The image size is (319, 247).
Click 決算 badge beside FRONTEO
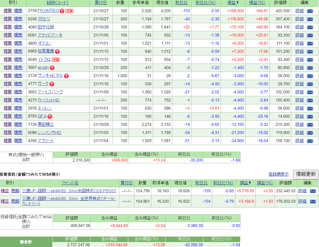pyautogui.click(x=69, y=11)
